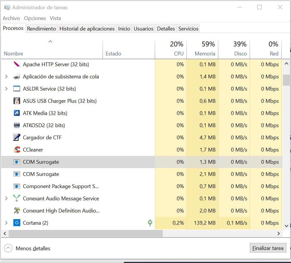Select Conexant High Definition Audio... process
The image size is (291, 263).
tap(142, 211)
